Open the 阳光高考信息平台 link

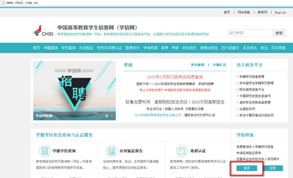coord(251,90)
